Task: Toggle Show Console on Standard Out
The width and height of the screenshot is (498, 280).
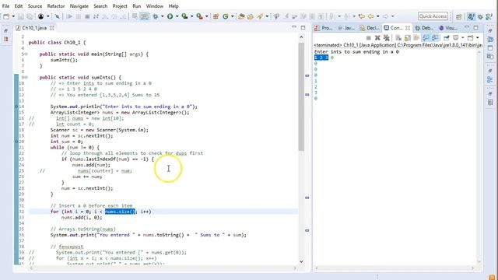Action: [x=426, y=38]
